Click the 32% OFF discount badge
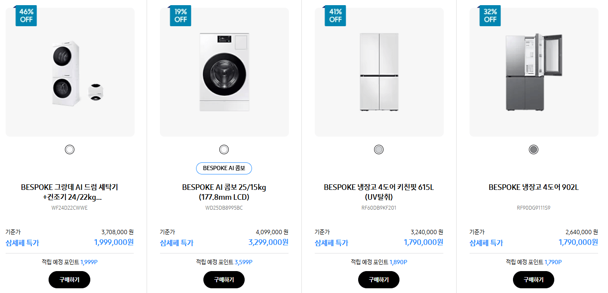This screenshot has width=608, height=293. (490, 15)
